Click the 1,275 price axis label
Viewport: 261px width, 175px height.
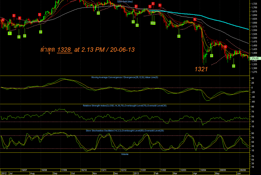click(254, 72)
